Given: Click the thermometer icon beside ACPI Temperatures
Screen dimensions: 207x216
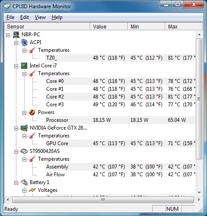Looking at the screenshot, I should pyautogui.click(x=32, y=50).
